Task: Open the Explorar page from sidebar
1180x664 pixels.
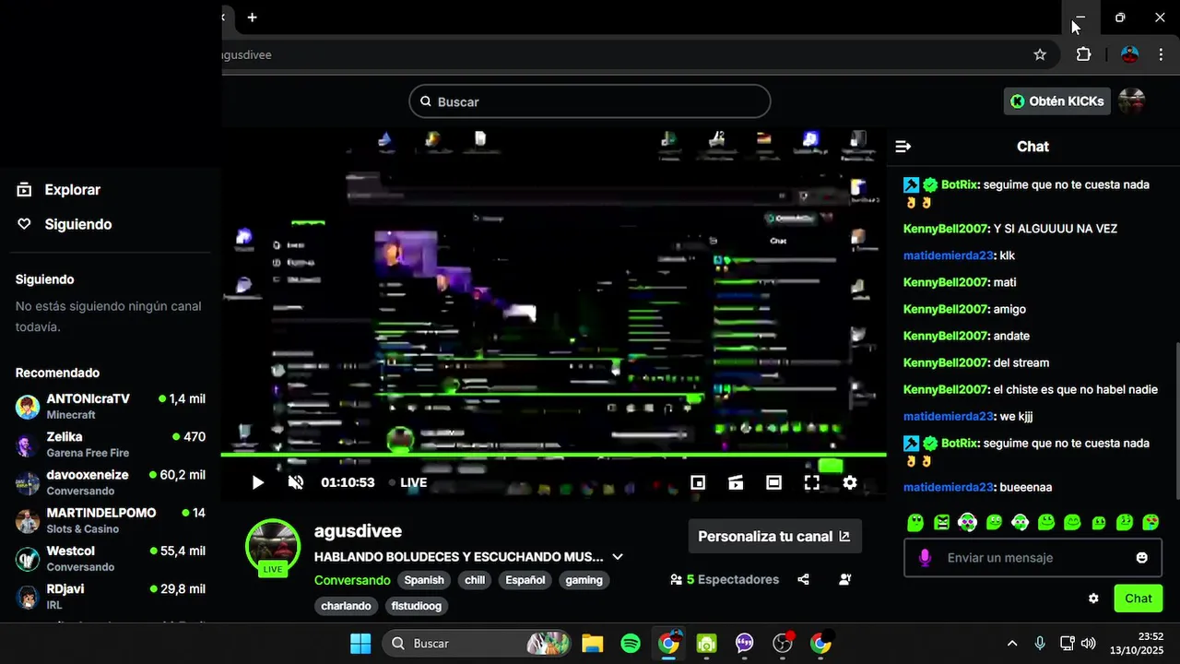Action: tap(59, 190)
